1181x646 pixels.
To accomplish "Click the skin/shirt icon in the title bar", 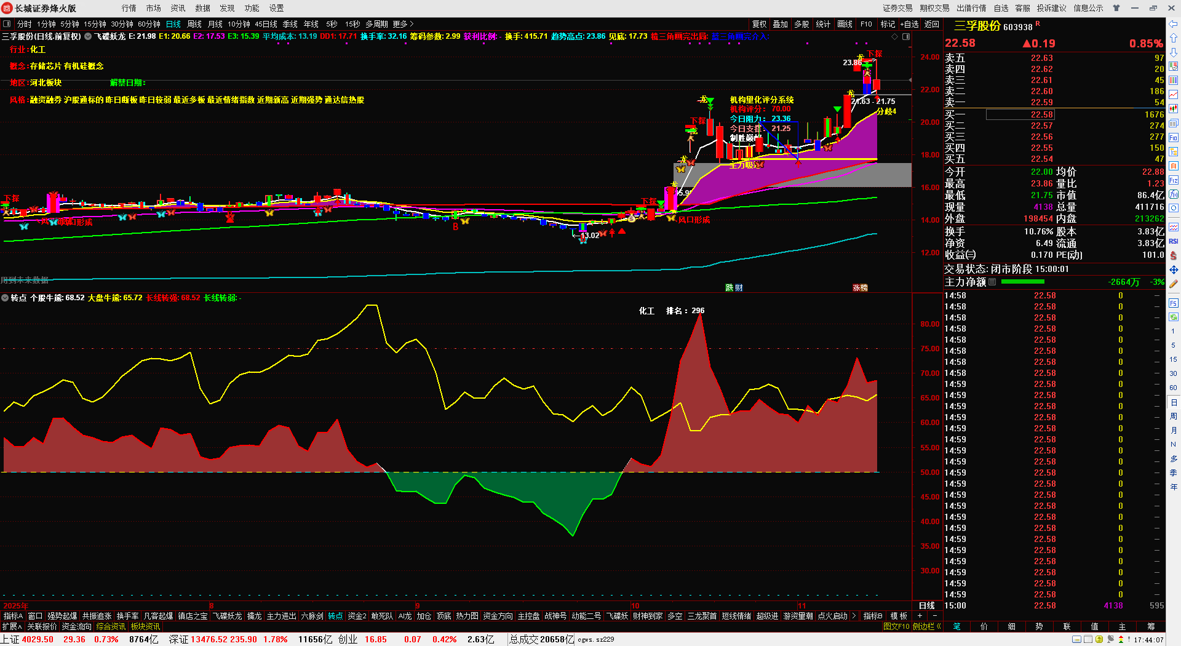I will tap(1116, 8).
